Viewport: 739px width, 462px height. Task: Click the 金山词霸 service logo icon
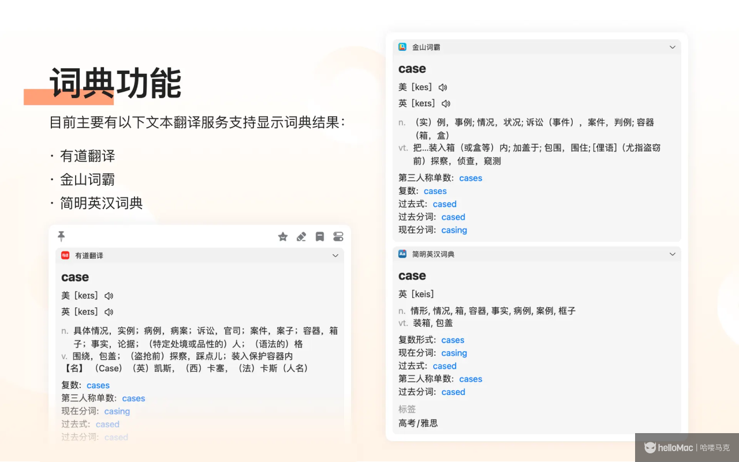[402, 47]
